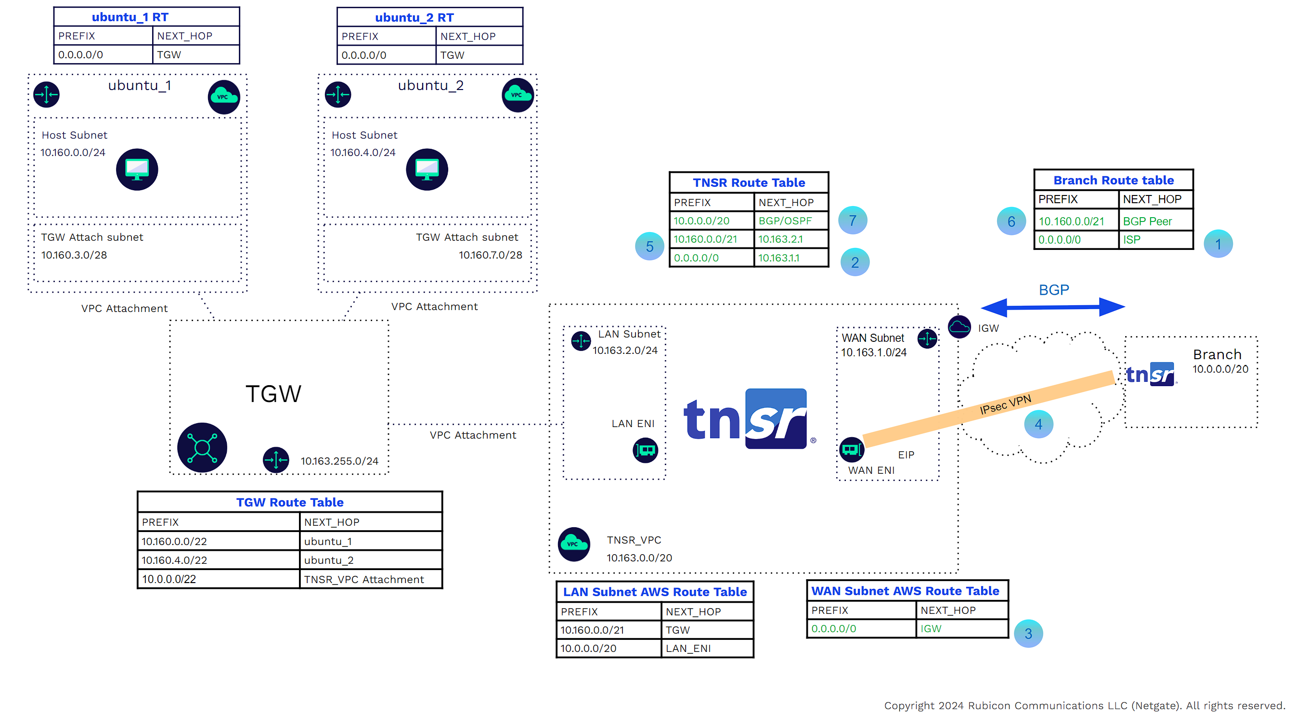Select the router icon next to 10.163.255.0/24

tap(275, 460)
